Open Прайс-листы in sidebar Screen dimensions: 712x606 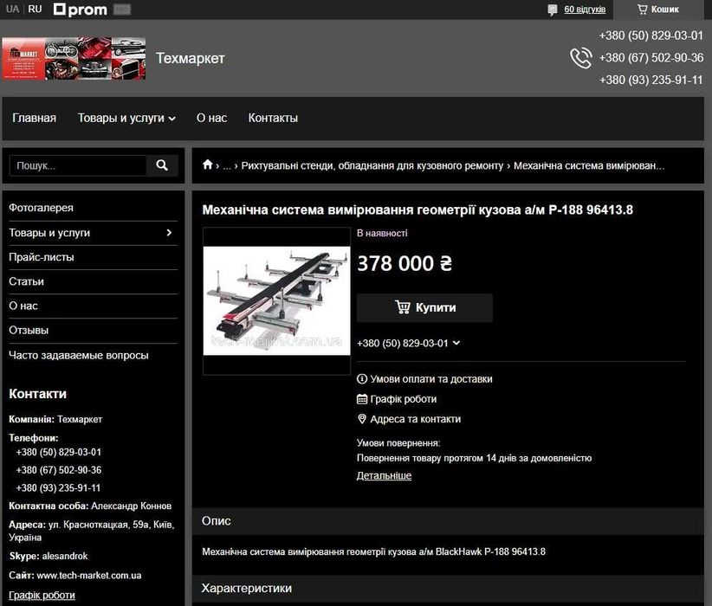(42, 257)
